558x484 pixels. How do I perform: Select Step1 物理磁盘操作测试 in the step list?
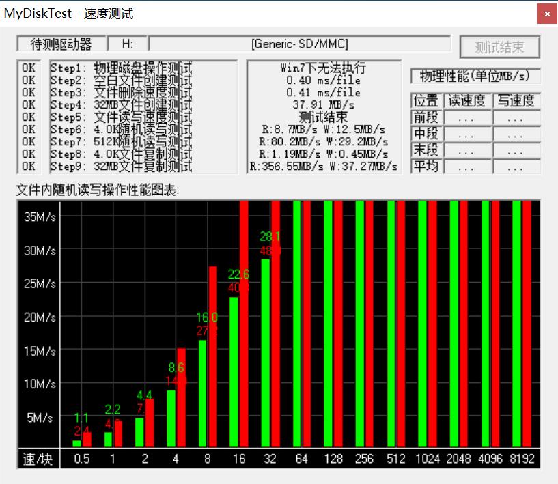point(121,68)
